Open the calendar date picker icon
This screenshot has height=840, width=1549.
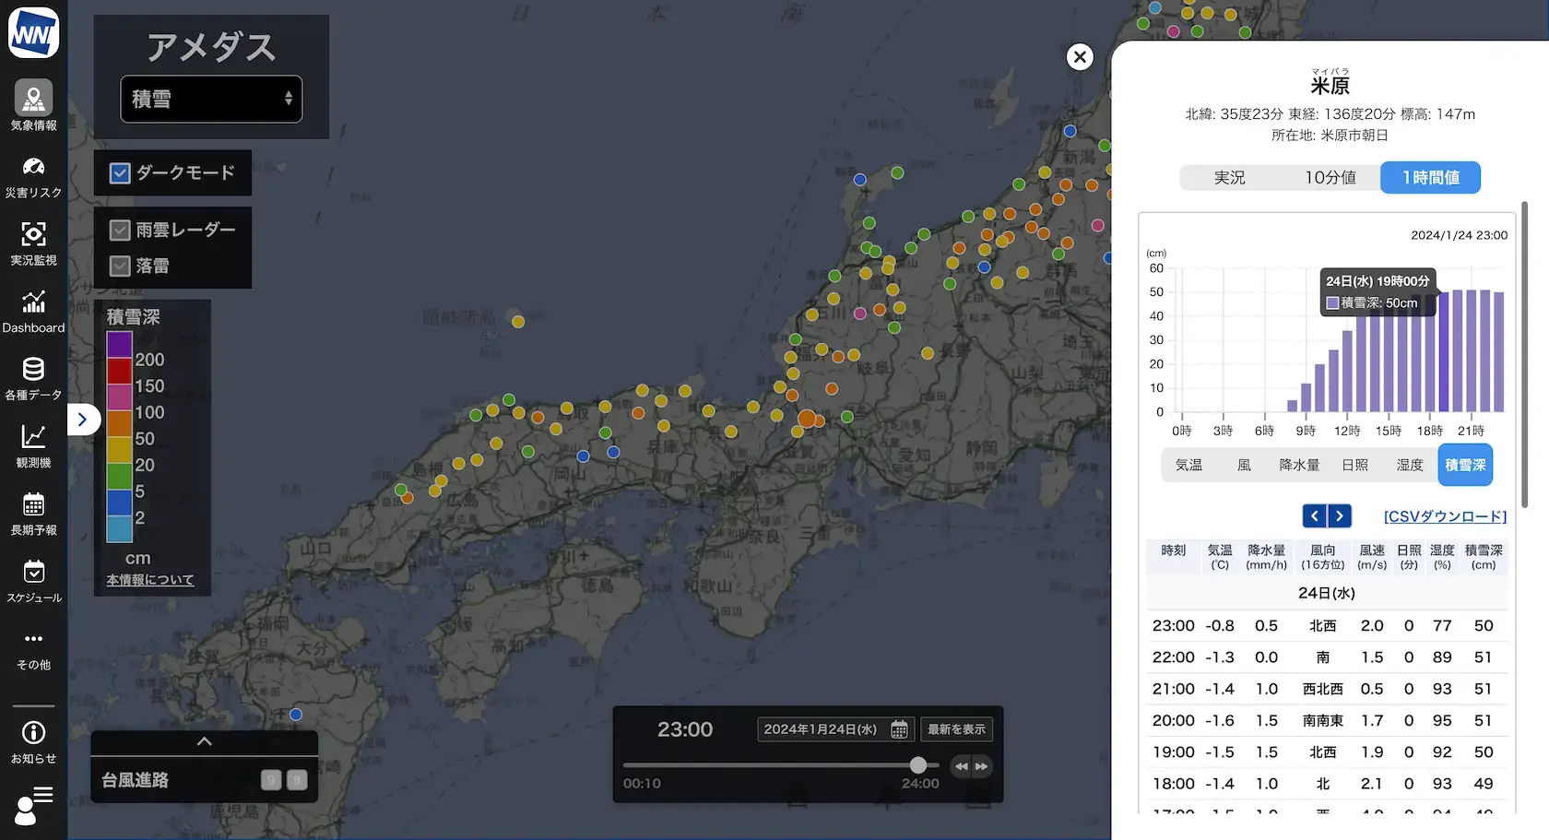click(x=899, y=729)
